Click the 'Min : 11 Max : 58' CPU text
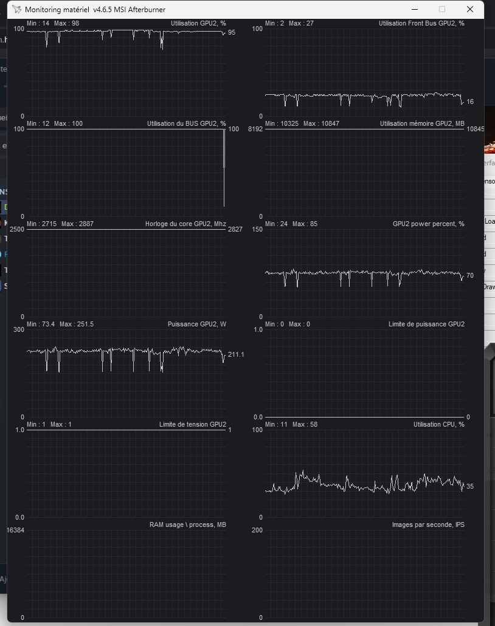The width and height of the screenshot is (495, 626). (x=289, y=425)
